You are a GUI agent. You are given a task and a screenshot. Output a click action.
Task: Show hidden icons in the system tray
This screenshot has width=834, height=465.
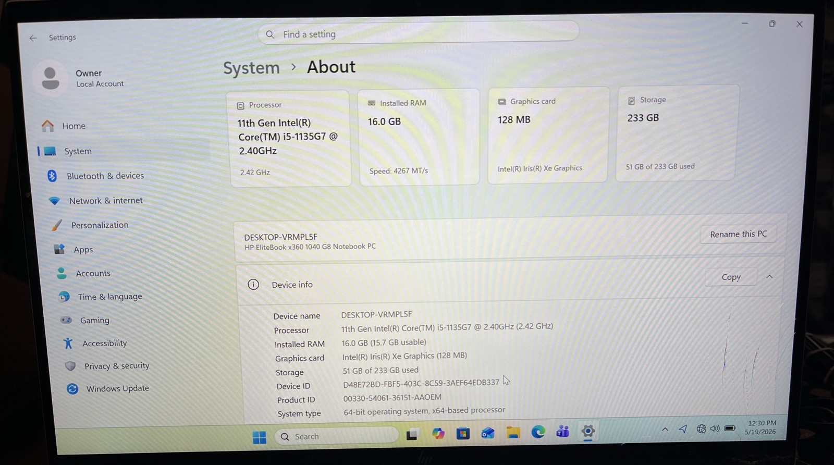coord(665,430)
